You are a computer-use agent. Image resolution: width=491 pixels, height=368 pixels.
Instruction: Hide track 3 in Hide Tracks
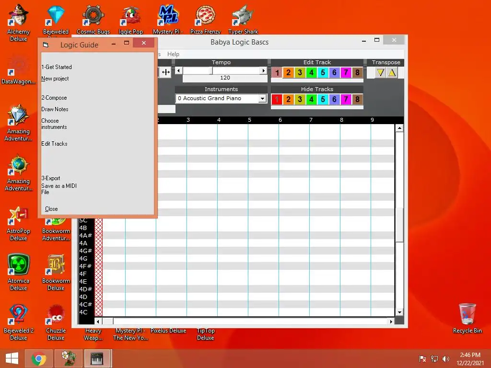[300, 100]
